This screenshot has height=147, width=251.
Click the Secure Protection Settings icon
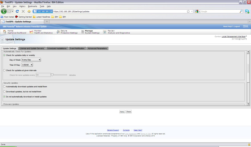[x=58, y=32]
